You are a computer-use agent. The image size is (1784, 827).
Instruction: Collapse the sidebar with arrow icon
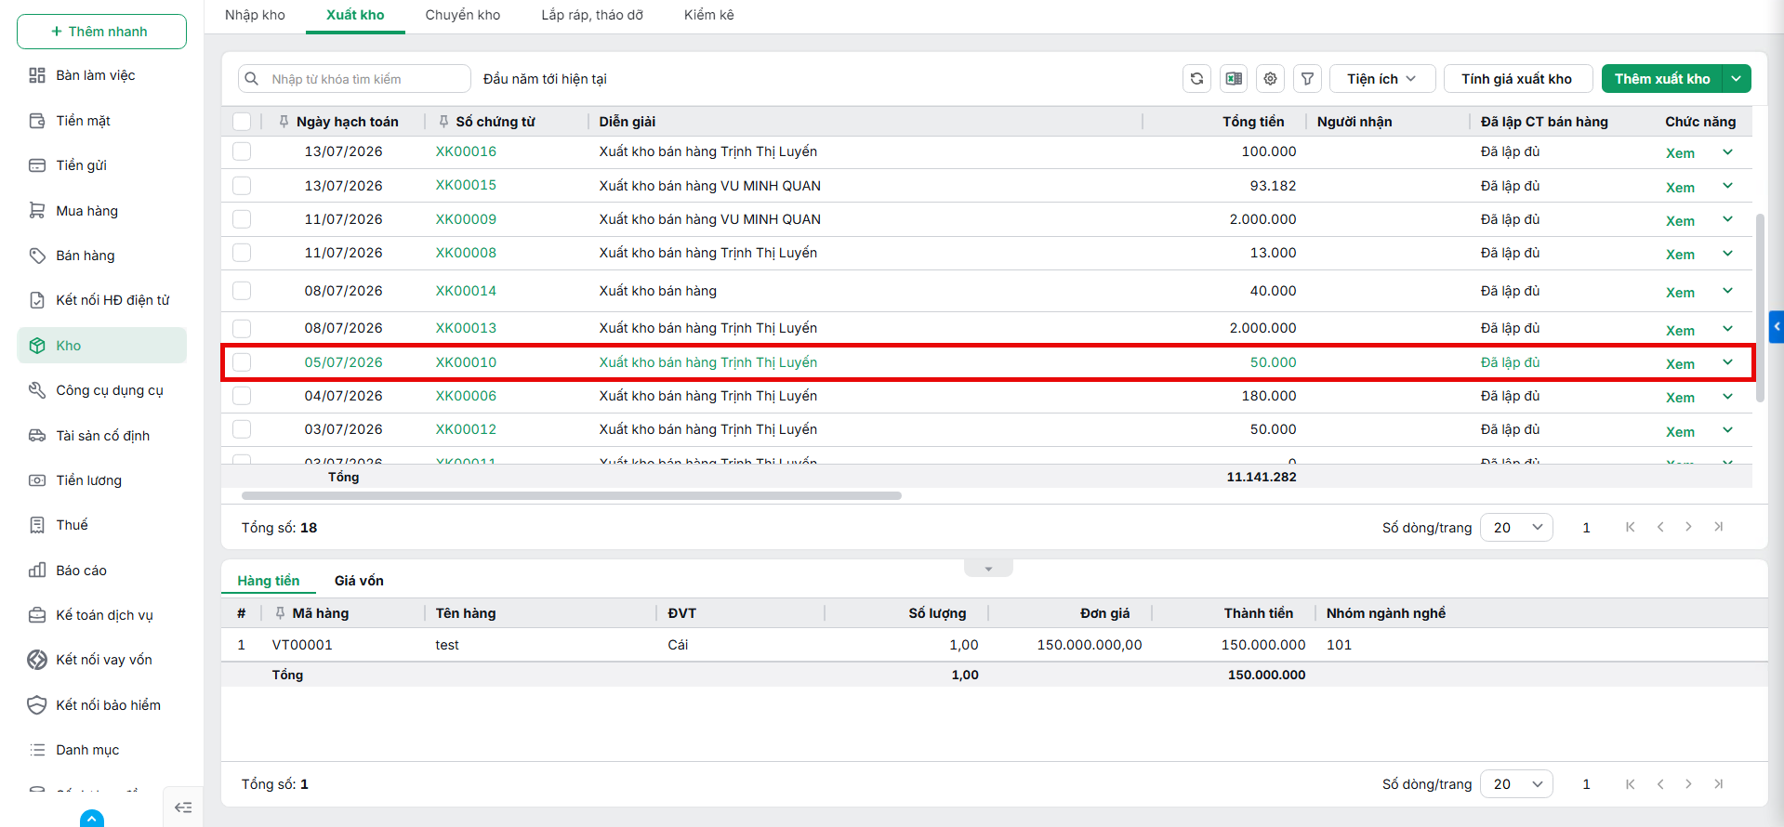point(183,807)
